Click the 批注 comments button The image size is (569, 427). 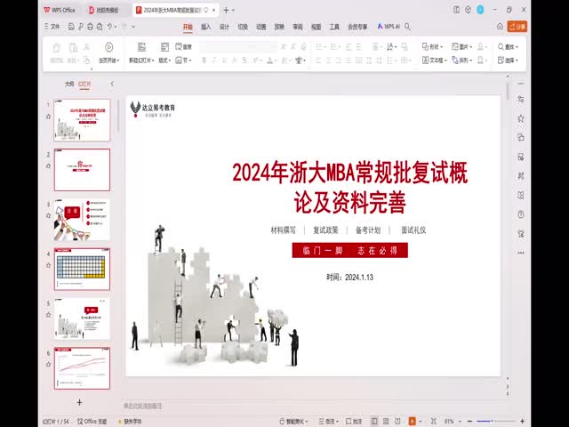tap(354, 421)
